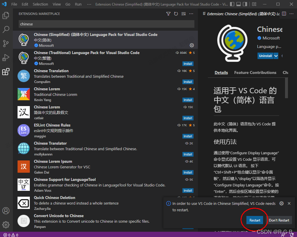Install Chinese Translator by mollykannn
The image size is (297, 237).
pyautogui.click(x=188, y=154)
